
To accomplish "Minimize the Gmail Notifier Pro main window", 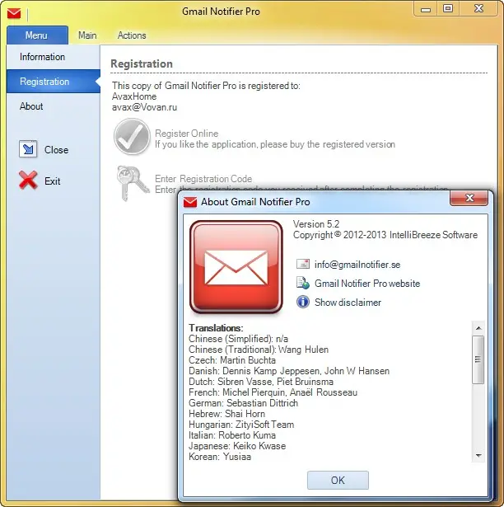I will coord(426,9).
